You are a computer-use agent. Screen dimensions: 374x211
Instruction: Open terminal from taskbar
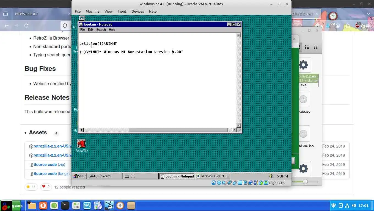[x=65, y=206]
